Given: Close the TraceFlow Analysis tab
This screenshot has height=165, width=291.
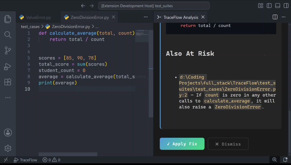Looking at the screenshot, I should click(x=203, y=17).
